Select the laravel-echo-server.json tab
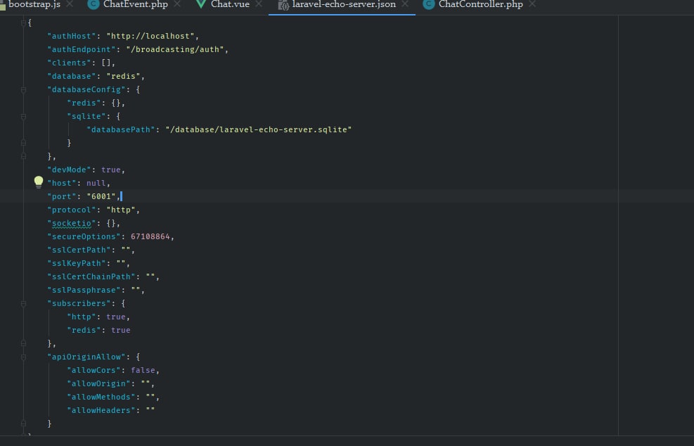This screenshot has height=446, width=694. coord(344,4)
